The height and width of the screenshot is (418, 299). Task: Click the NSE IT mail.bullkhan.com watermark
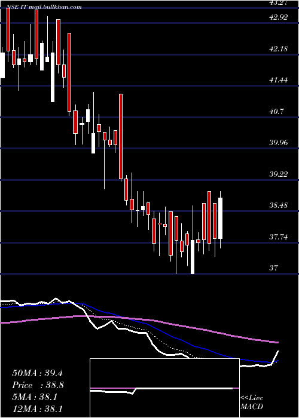41,7
